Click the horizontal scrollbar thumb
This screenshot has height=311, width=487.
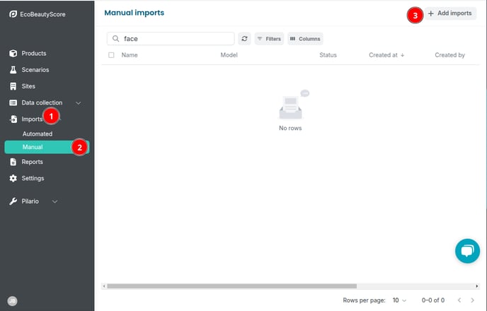[x=231, y=286]
